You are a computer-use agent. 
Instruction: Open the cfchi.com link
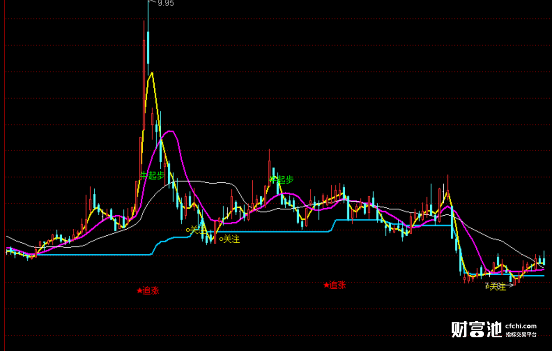click(521, 326)
